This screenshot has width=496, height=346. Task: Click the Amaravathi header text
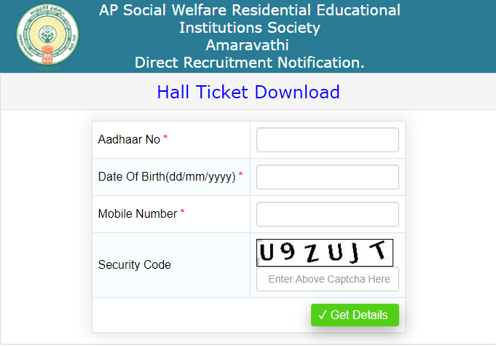(250, 45)
